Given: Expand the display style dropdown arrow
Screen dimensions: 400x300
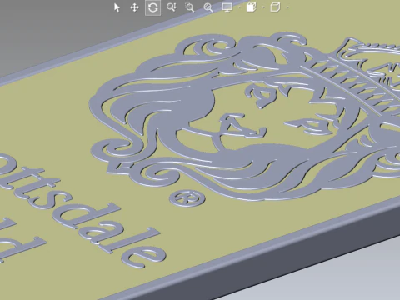Looking at the screenshot, I should coord(287,7).
